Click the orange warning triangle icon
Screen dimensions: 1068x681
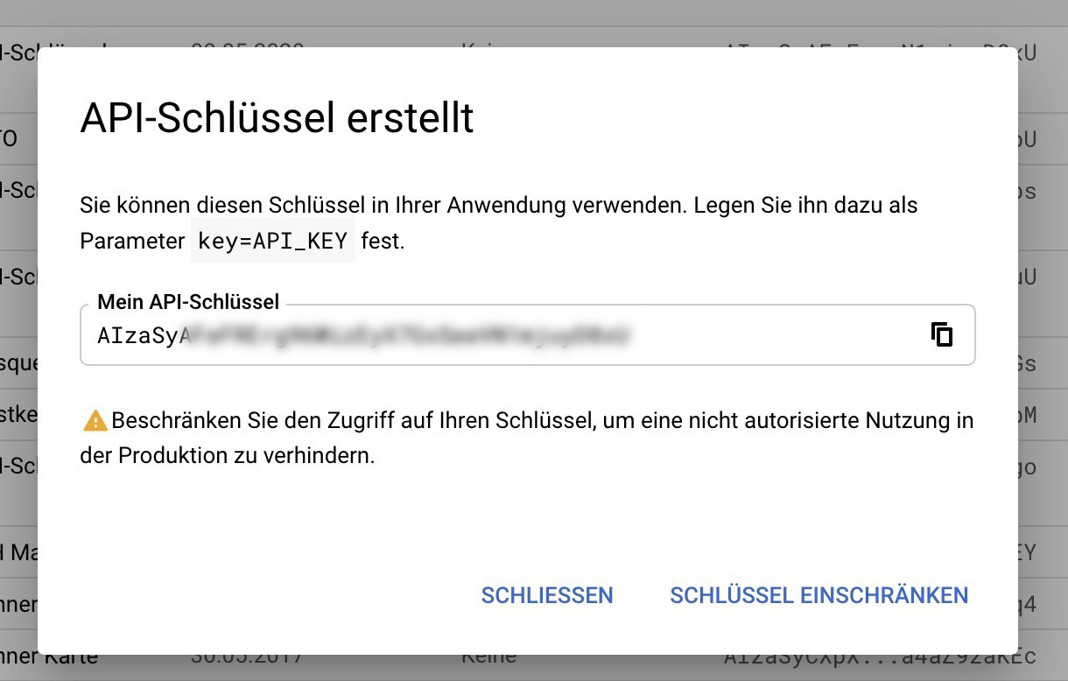[x=95, y=421]
